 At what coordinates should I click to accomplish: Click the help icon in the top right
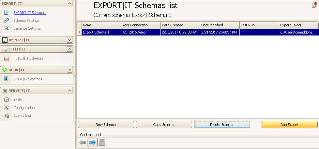point(314,5)
